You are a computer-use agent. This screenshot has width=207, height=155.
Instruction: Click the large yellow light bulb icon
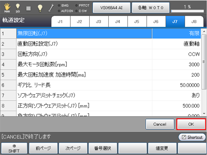pyautogui.click(x=40, y=8)
